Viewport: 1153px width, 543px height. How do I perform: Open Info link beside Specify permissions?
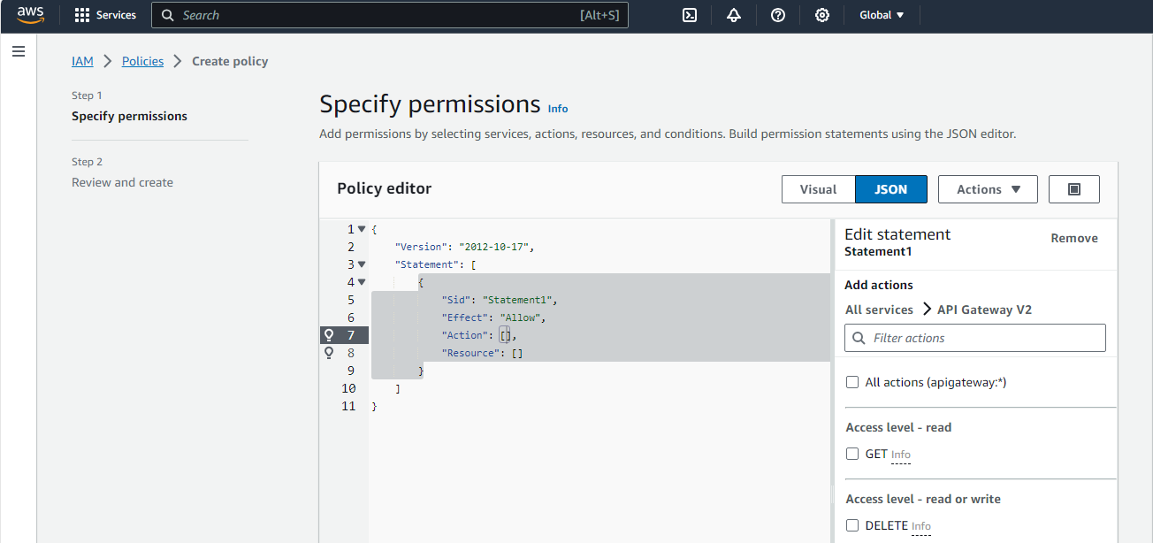pyautogui.click(x=558, y=109)
